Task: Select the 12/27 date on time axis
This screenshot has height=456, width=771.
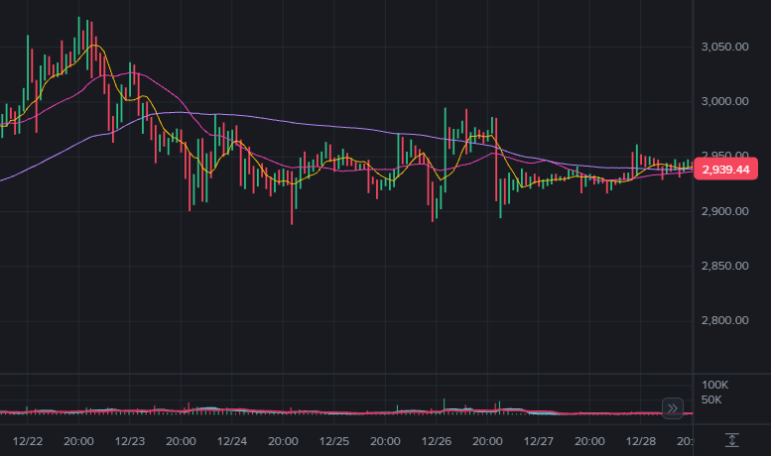Action: (539, 440)
